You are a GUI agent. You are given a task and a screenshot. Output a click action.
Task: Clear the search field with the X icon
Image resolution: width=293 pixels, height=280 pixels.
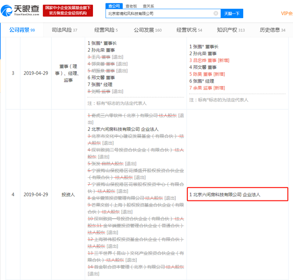pos(216,13)
